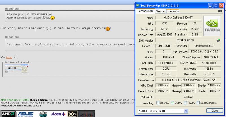The width and height of the screenshot is (226, 117).
Task: Click the Memory Type value DDR2
Action: 166,68
